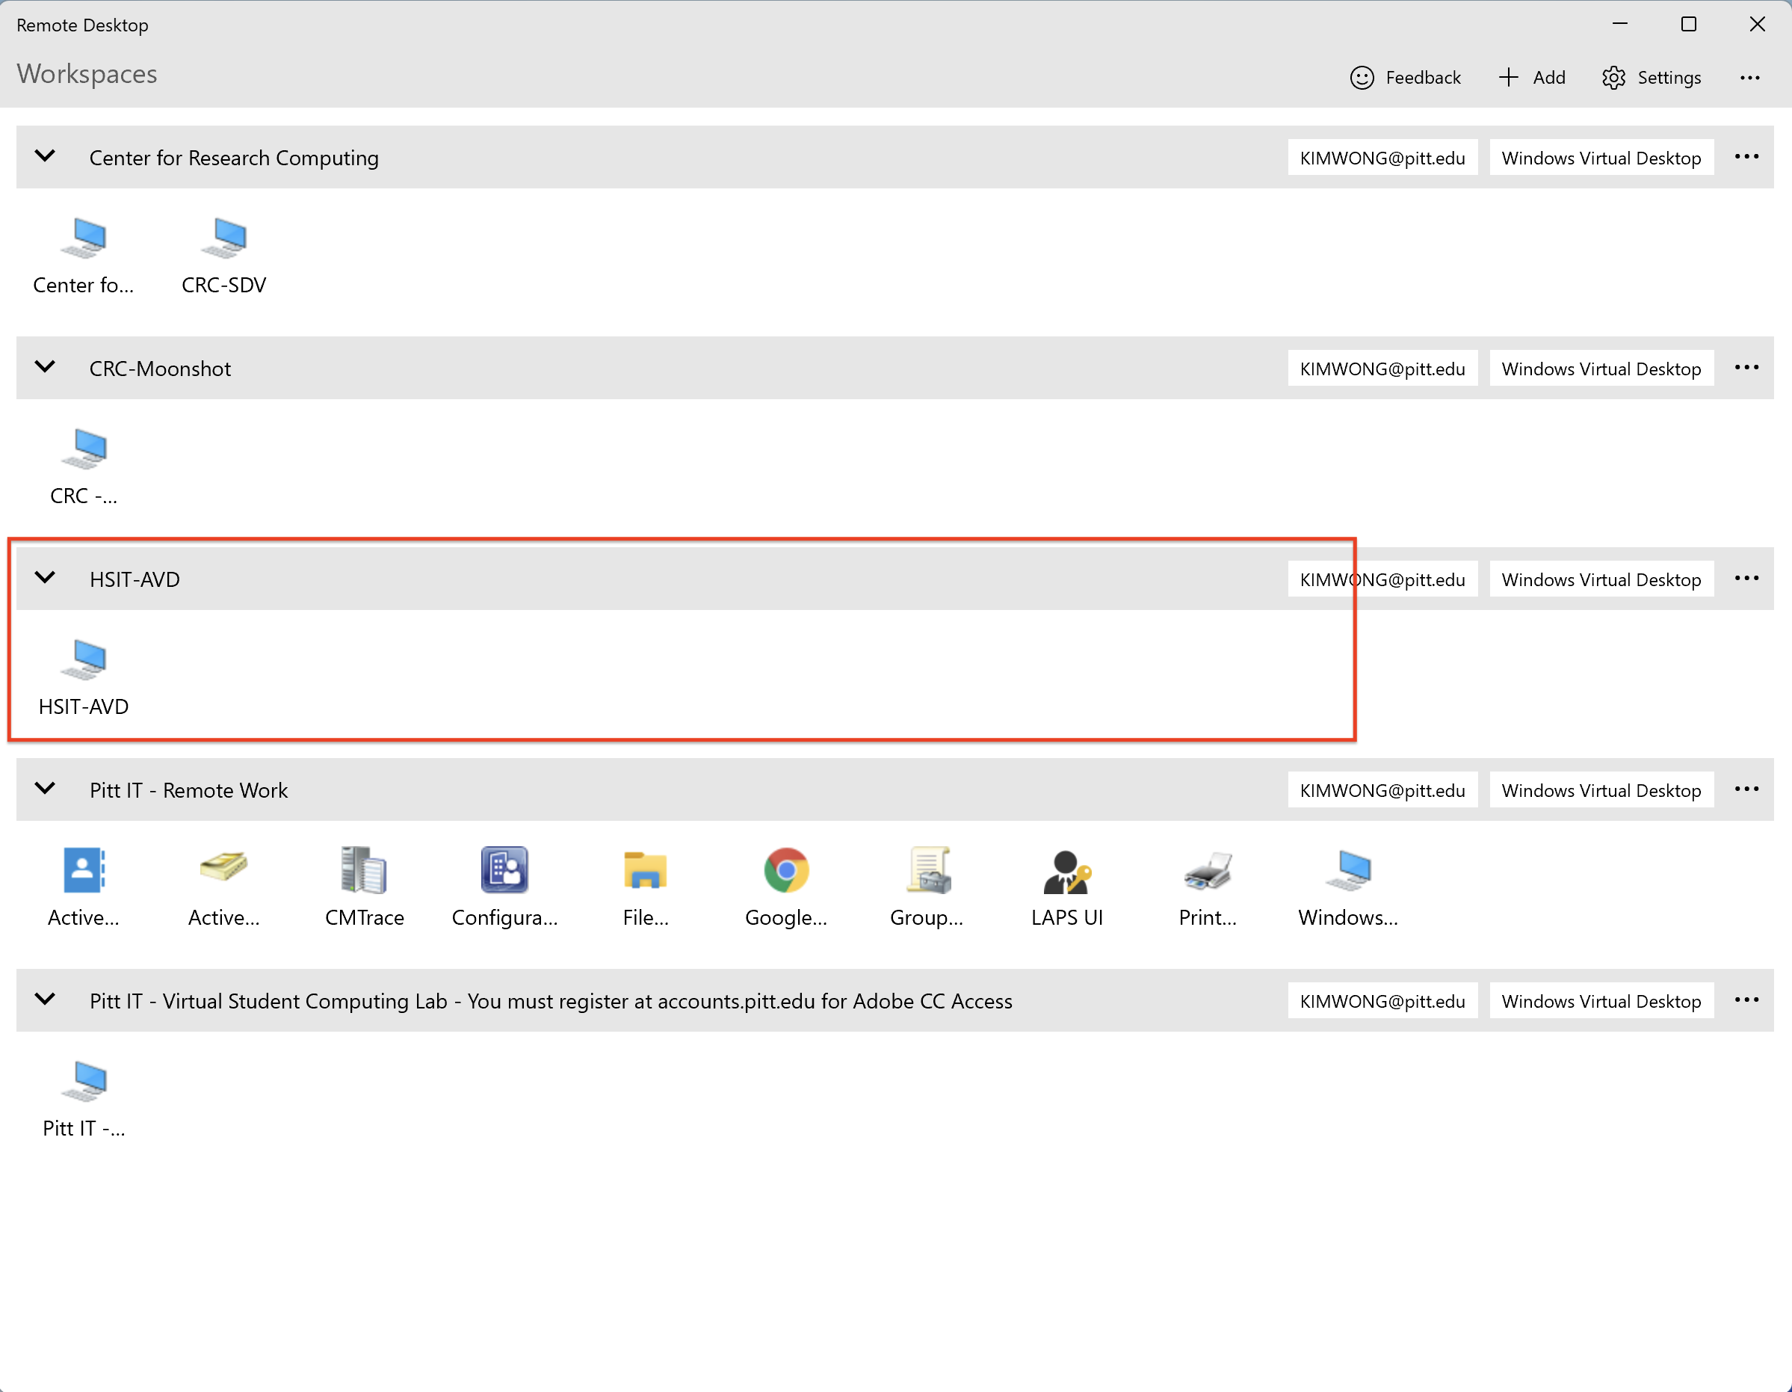Collapse the CRC-Moonshot workspace chevron
Image resolution: width=1792 pixels, height=1392 pixels.
click(45, 367)
